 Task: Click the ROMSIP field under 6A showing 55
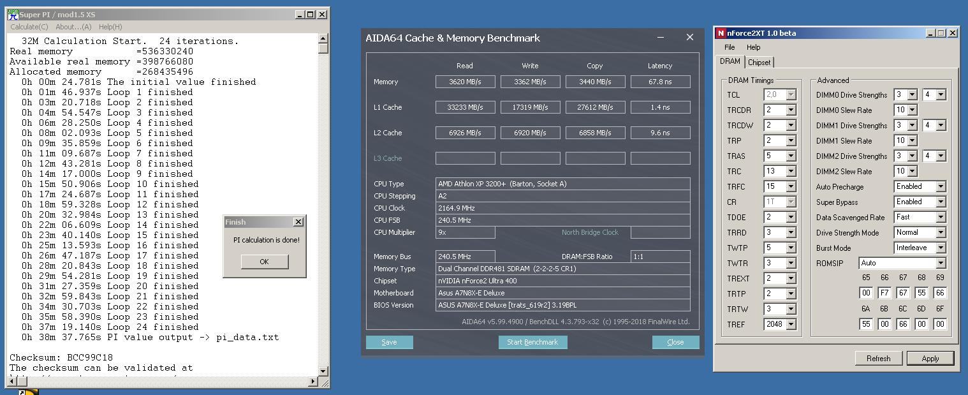(x=866, y=324)
